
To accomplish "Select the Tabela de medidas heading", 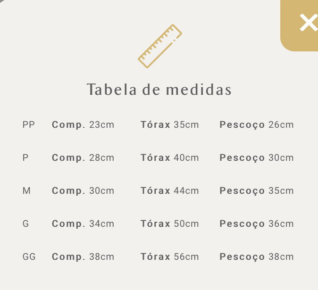I will pos(159,90).
